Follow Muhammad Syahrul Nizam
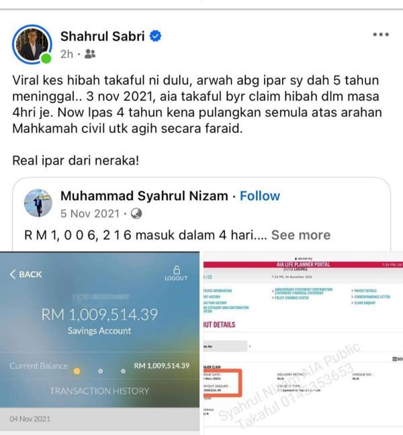403x435 pixels. 260,196
